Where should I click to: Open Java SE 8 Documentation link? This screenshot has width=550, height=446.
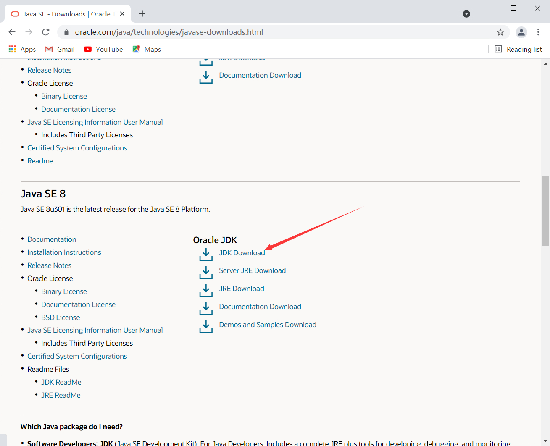52,239
